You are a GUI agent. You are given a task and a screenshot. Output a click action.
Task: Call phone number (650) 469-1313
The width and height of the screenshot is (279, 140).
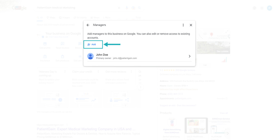(x=175, y=94)
